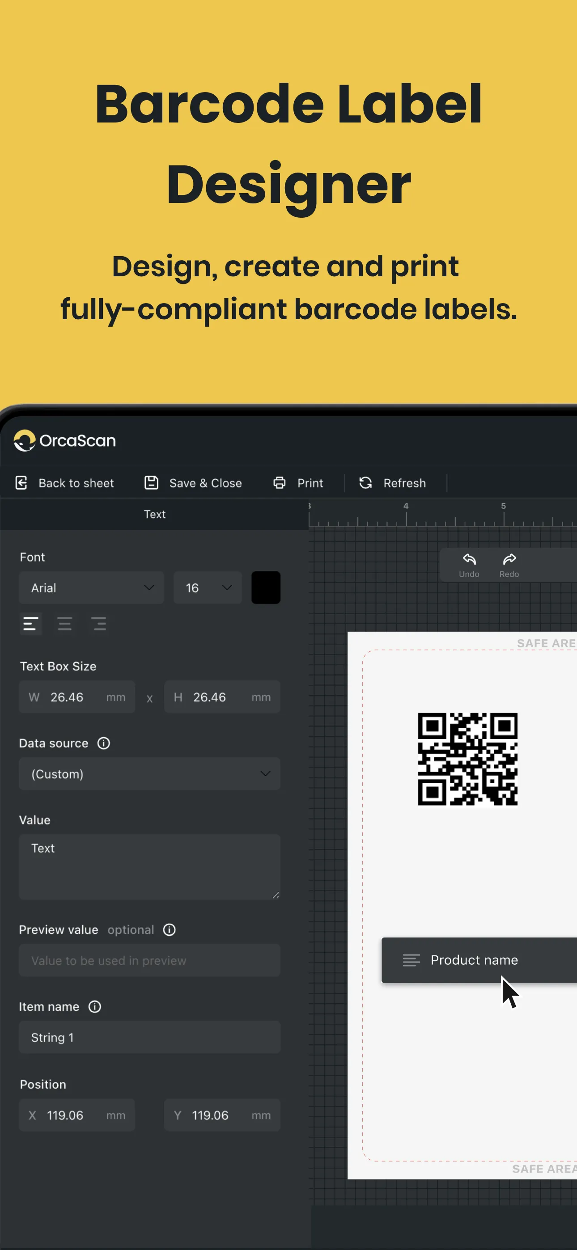The width and height of the screenshot is (577, 1250).
Task: Edit the Item name field String 1
Action: point(149,1037)
